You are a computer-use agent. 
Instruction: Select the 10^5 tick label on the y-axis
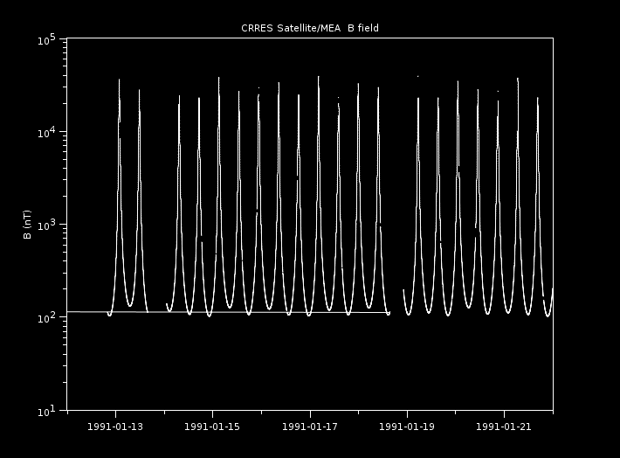47,40
